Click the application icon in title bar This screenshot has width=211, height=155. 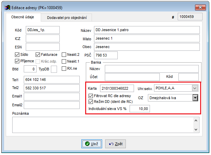[x=6, y=7]
